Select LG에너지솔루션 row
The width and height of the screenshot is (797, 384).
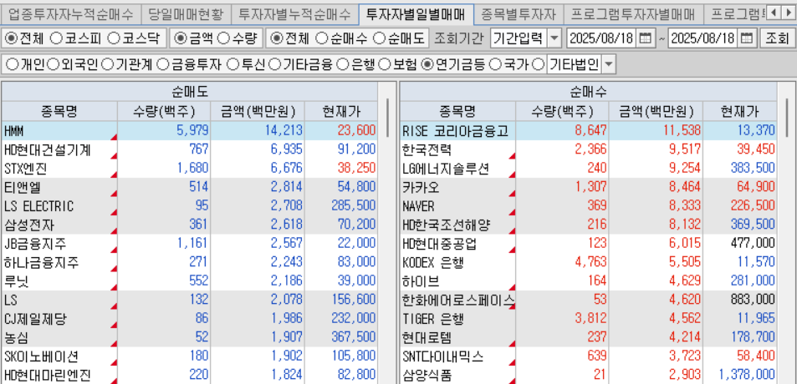589,169
